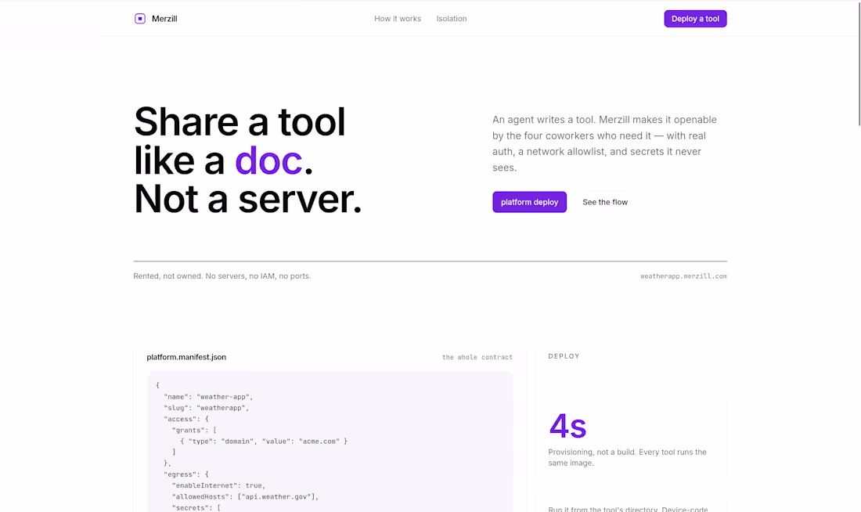Viewport: 861px width, 512px height.
Task: Click the platform deploy button
Action: tap(529, 202)
